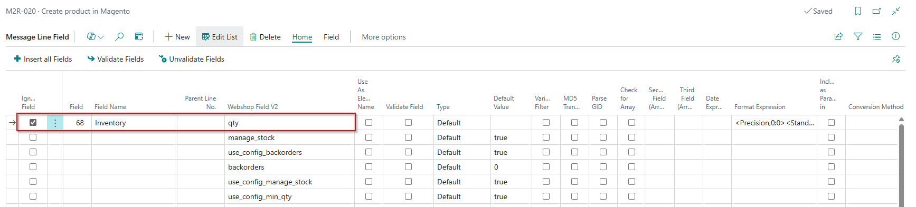Click the list view icon

coord(877,37)
